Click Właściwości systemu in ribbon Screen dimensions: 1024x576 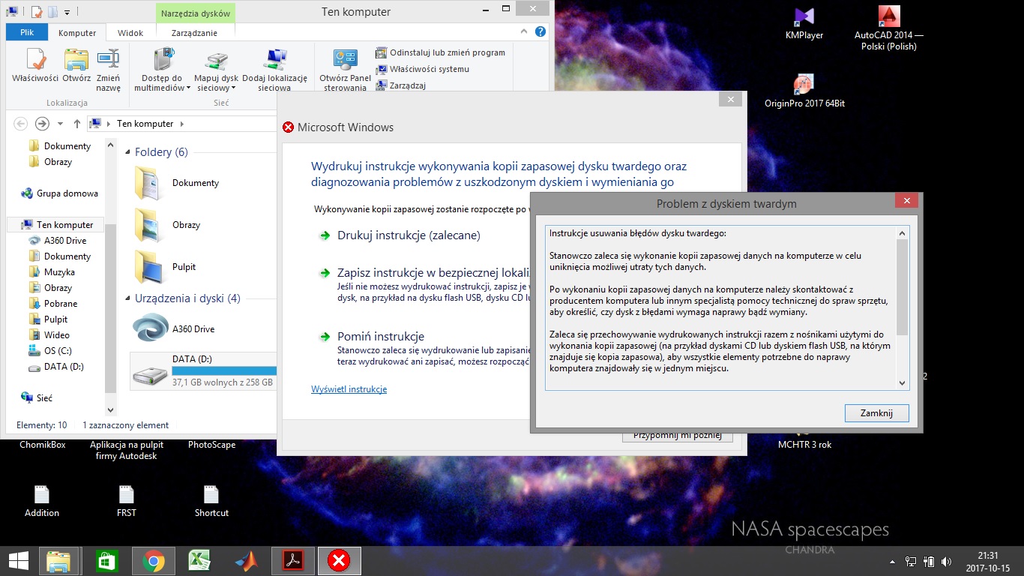coord(423,69)
